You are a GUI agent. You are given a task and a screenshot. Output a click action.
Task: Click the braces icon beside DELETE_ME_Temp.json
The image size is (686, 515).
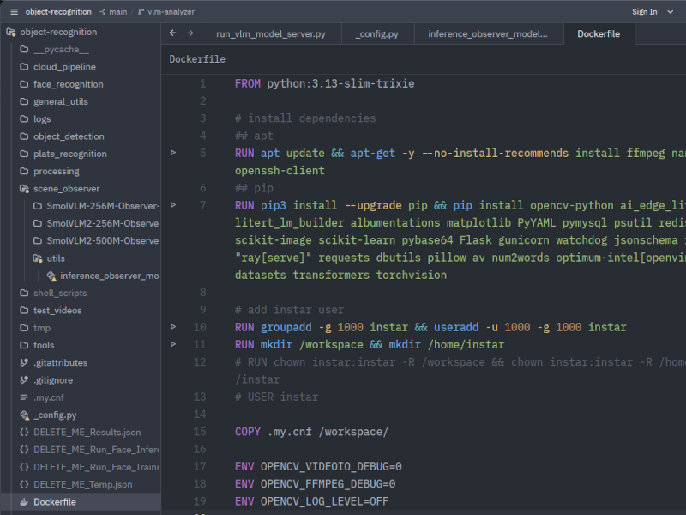click(24, 484)
